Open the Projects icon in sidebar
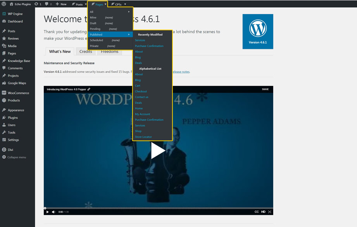The width and height of the screenshot is (357, 227). tap(4, 76)
